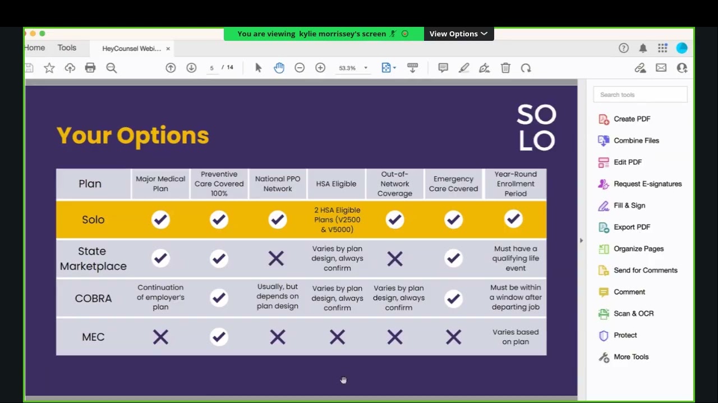Screen dimensions: 718x403
Task: Click the scrolling mode toolbar icon
Action: pyautogui.click(x=412, y=68)
